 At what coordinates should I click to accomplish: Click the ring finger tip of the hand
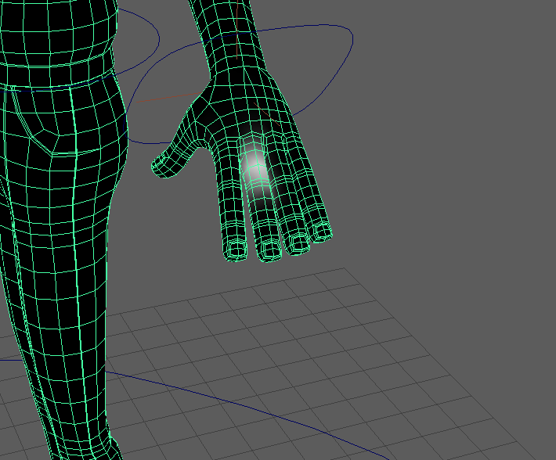pyautogui.click(x=298, y=242)
